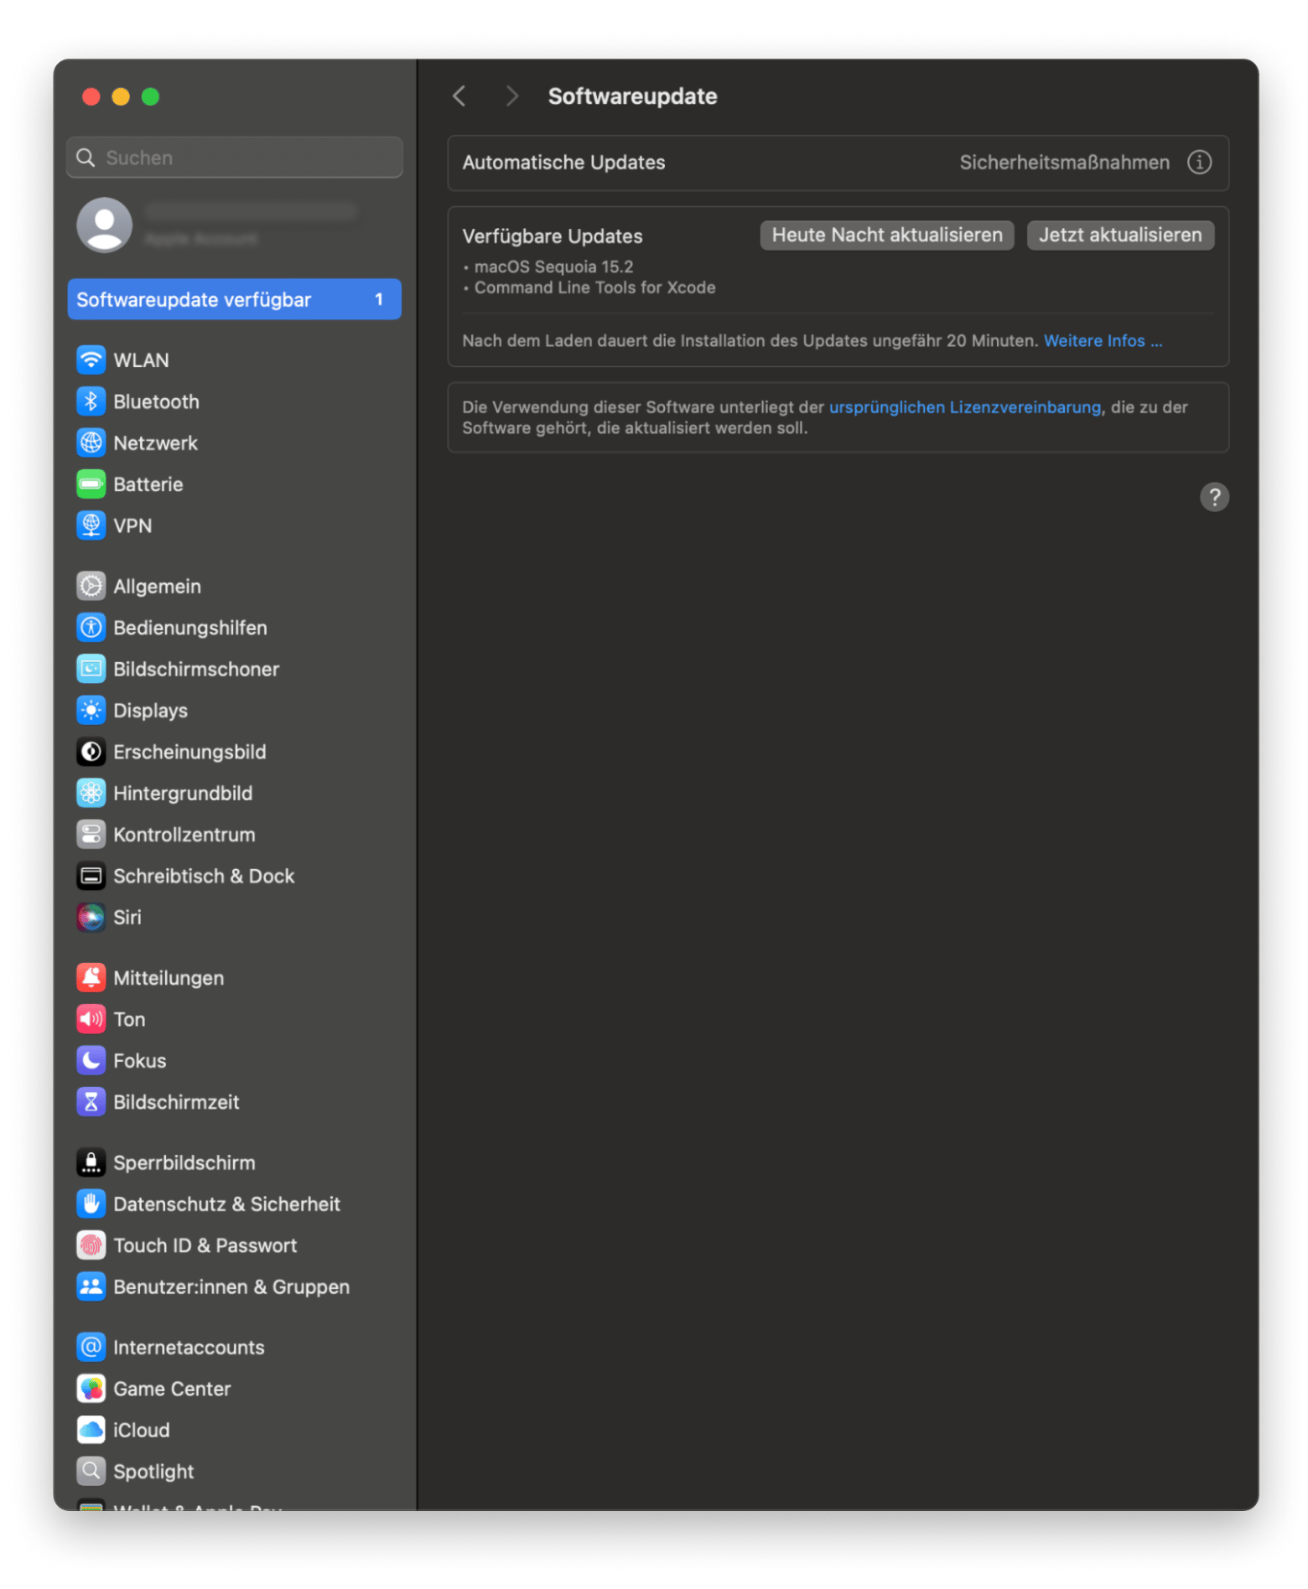Select Bildschirmschoner icon
1308x1589 pixels.
91,667
